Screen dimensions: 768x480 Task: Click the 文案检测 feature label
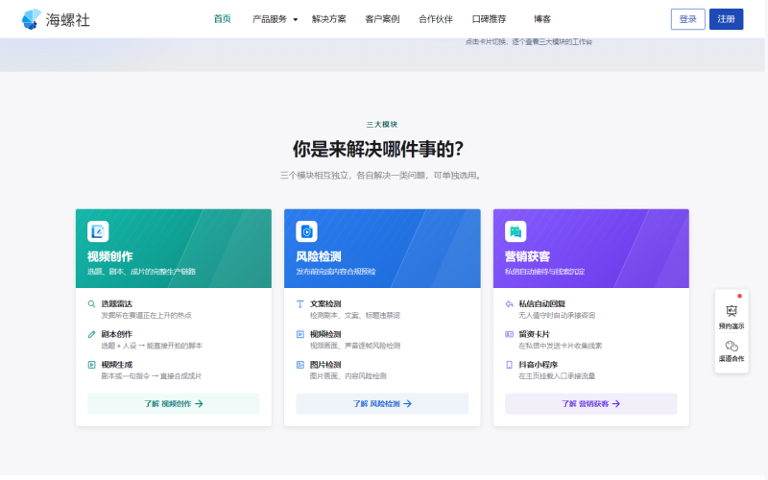click(x=325, y=303)
